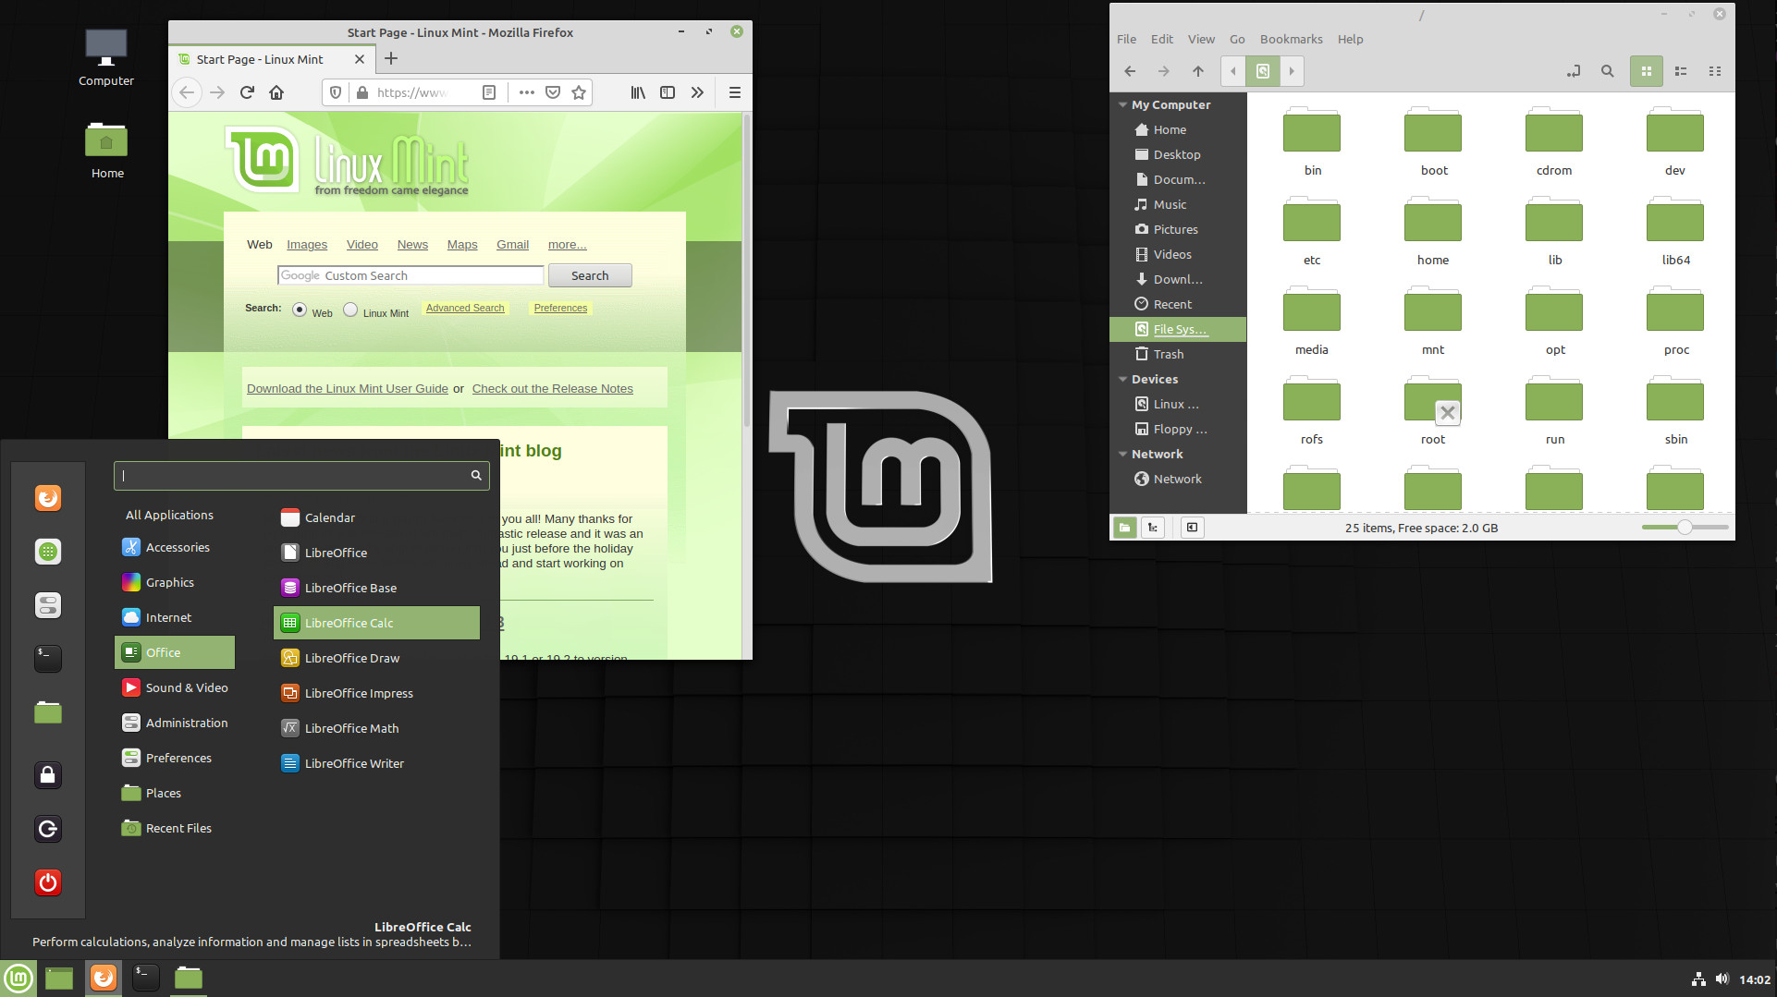This screenshot has height=997, width=1777.
Task: Click file manager search icon
Action: point(1607,71)
